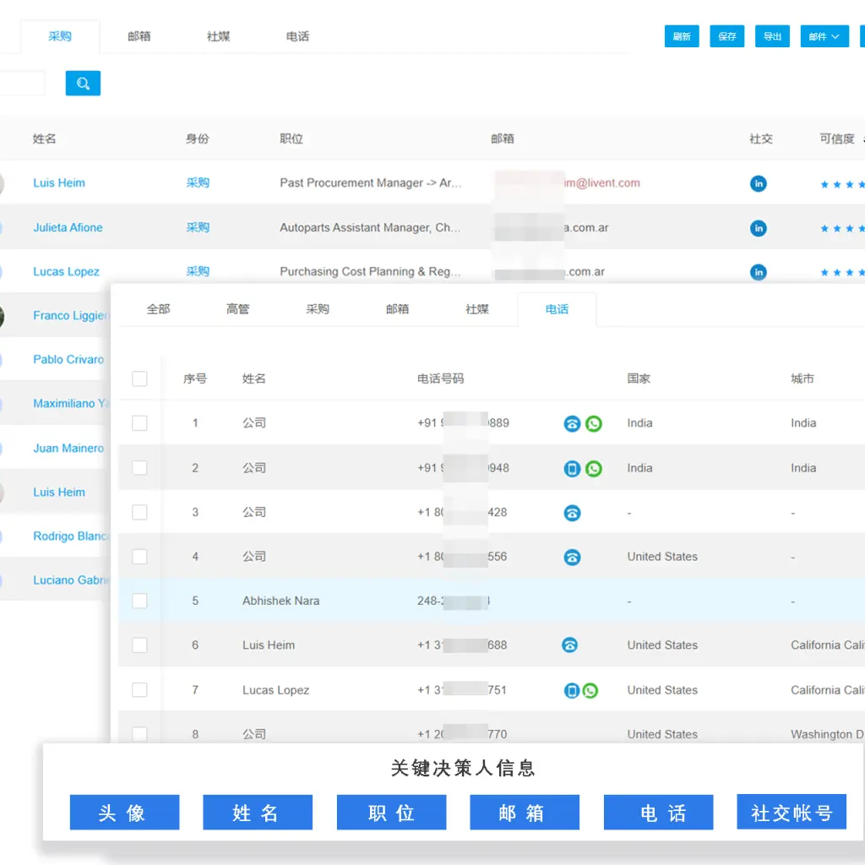The width and height of the screenshot is (865, 865).
Task: Open the 高管 tab in phone panel
Action: (x=238, y=309)
